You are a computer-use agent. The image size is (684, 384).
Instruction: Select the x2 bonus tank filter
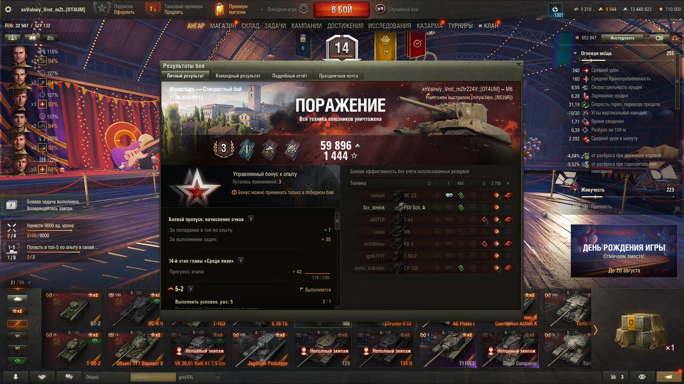click(x=17, y=311)
